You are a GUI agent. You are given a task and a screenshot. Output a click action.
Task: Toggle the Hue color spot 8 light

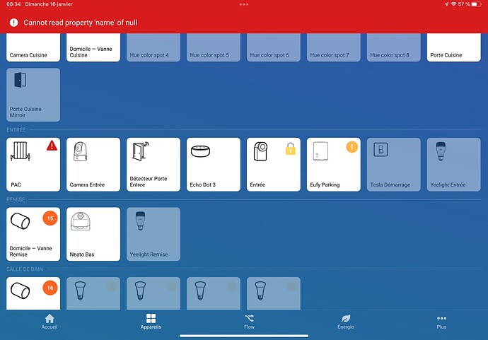click(x=394, y=47)
